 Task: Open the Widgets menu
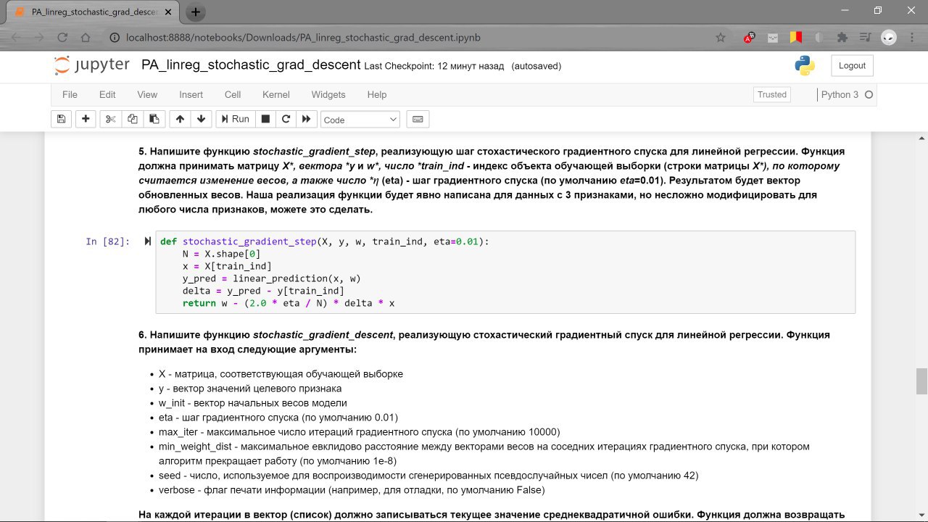[328, 94]
